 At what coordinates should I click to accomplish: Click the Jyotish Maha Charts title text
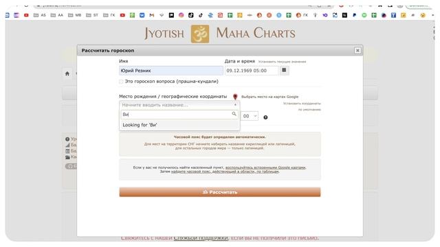click(220, 34)
